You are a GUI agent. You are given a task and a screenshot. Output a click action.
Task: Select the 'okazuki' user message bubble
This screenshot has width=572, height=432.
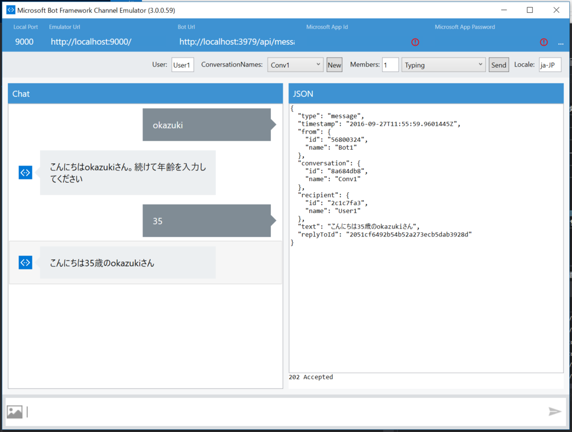point(207,125)
